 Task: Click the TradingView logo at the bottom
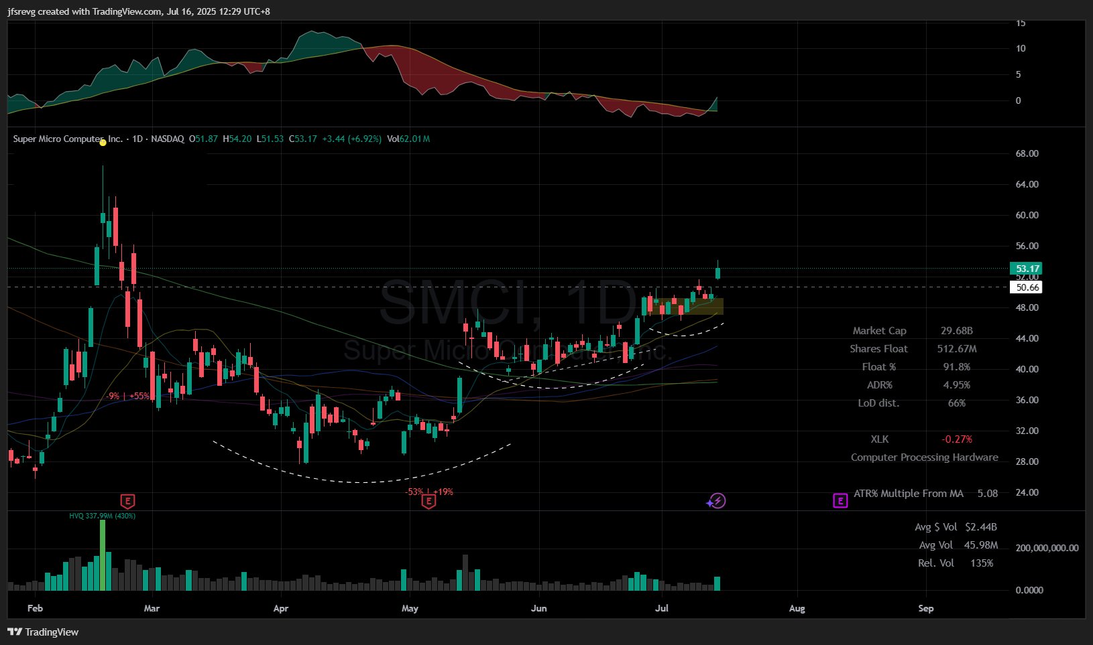[x=44, y=632]
